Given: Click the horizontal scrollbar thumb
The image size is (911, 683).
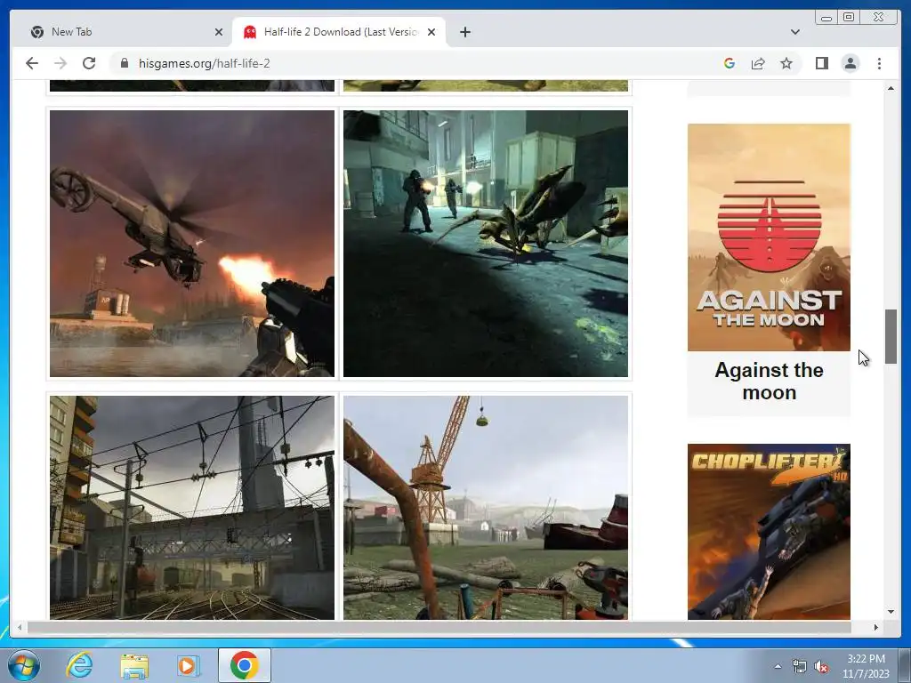Looking at the screenshot, I should coord(439,627).
